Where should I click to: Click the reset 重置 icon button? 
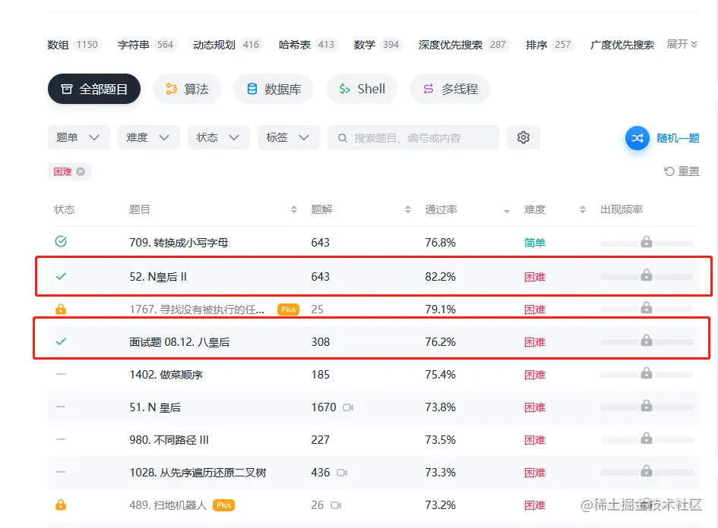pyautogui.click(x=682, y=171)
